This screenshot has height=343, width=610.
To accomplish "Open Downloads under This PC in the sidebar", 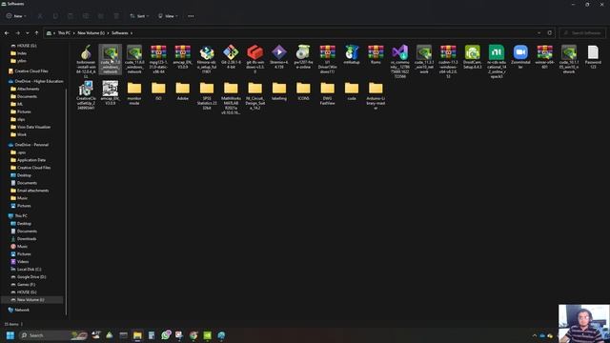I will coord(27,239).
